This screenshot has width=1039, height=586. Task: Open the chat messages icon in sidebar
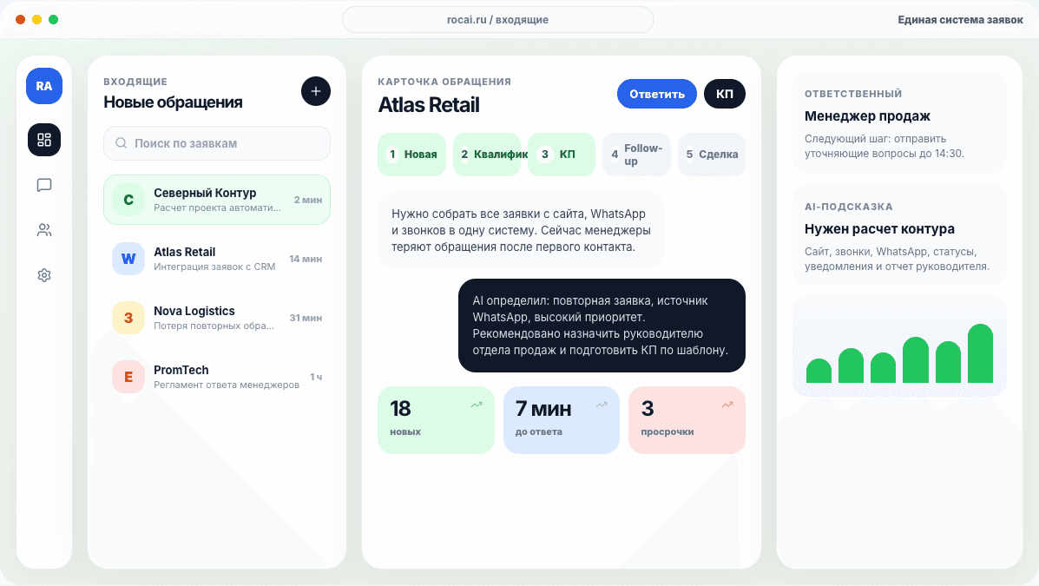(43, 185)
